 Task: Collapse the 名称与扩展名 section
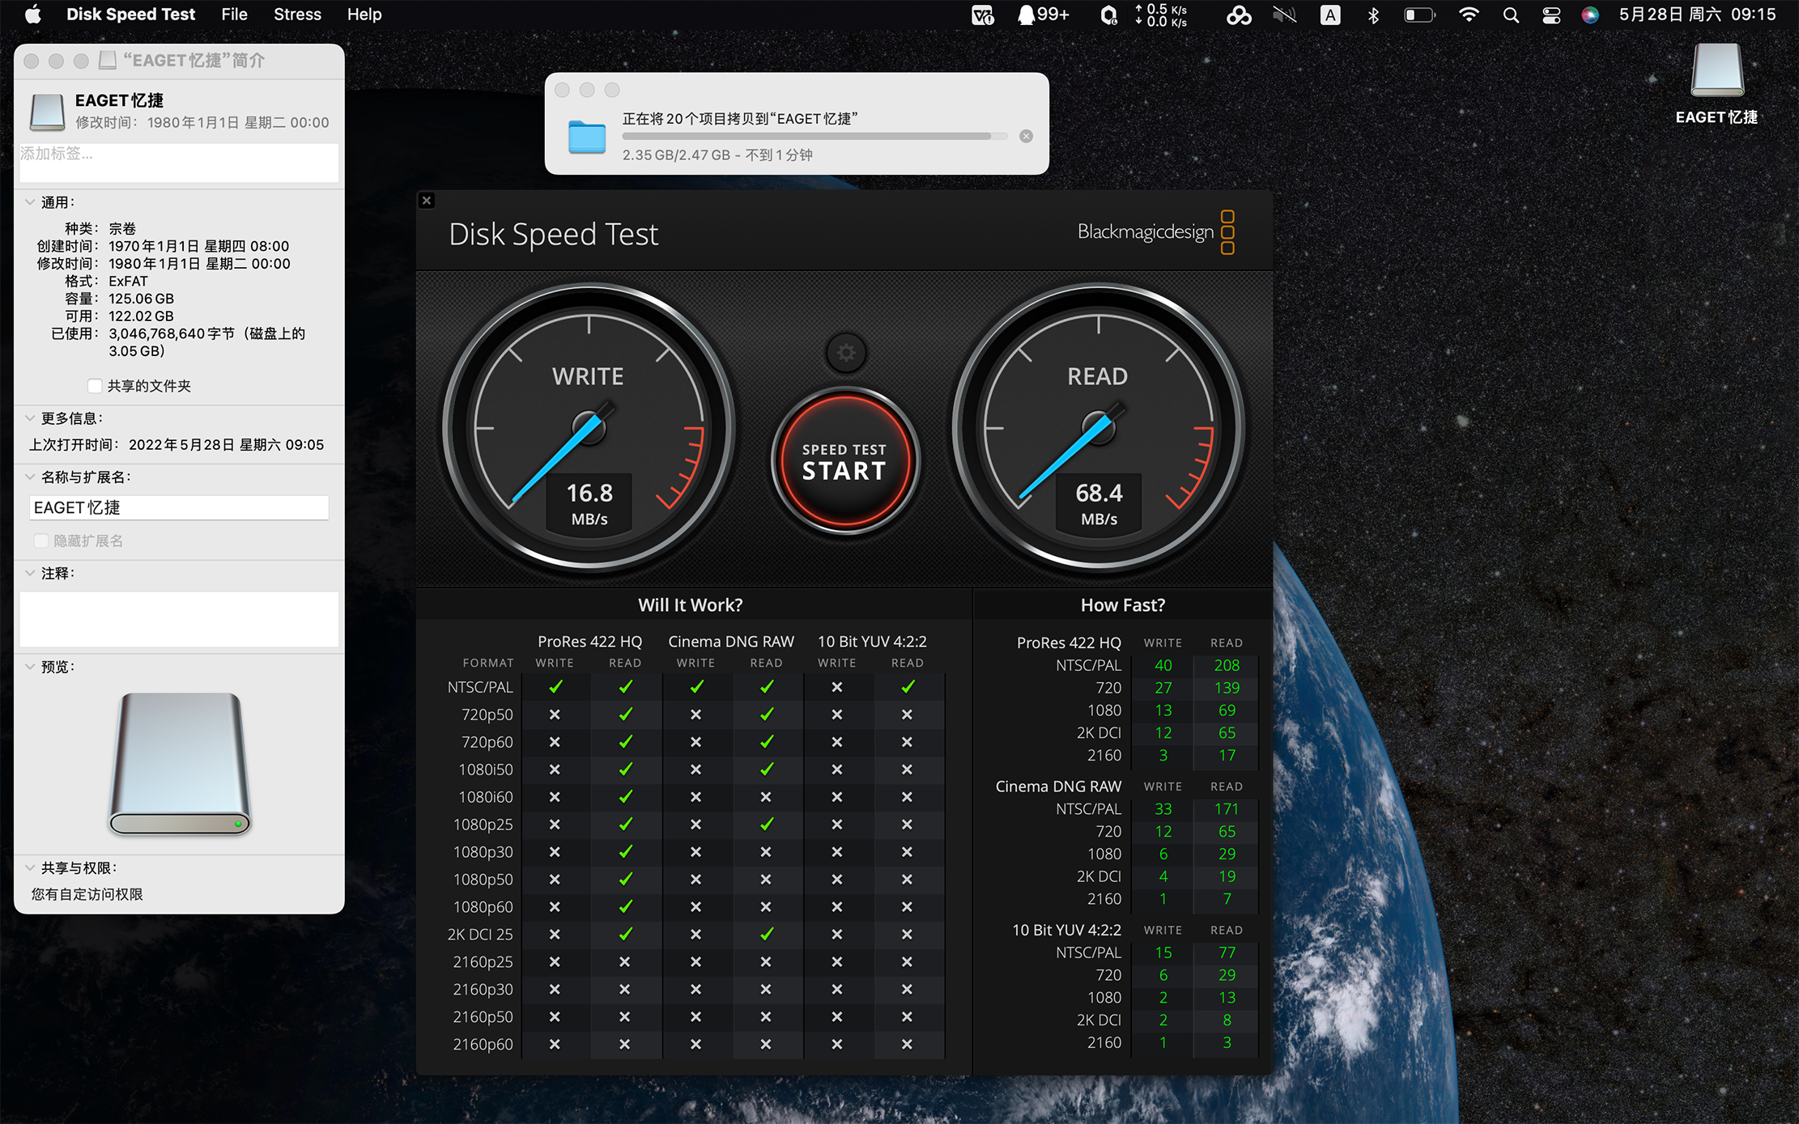point(30,477)
